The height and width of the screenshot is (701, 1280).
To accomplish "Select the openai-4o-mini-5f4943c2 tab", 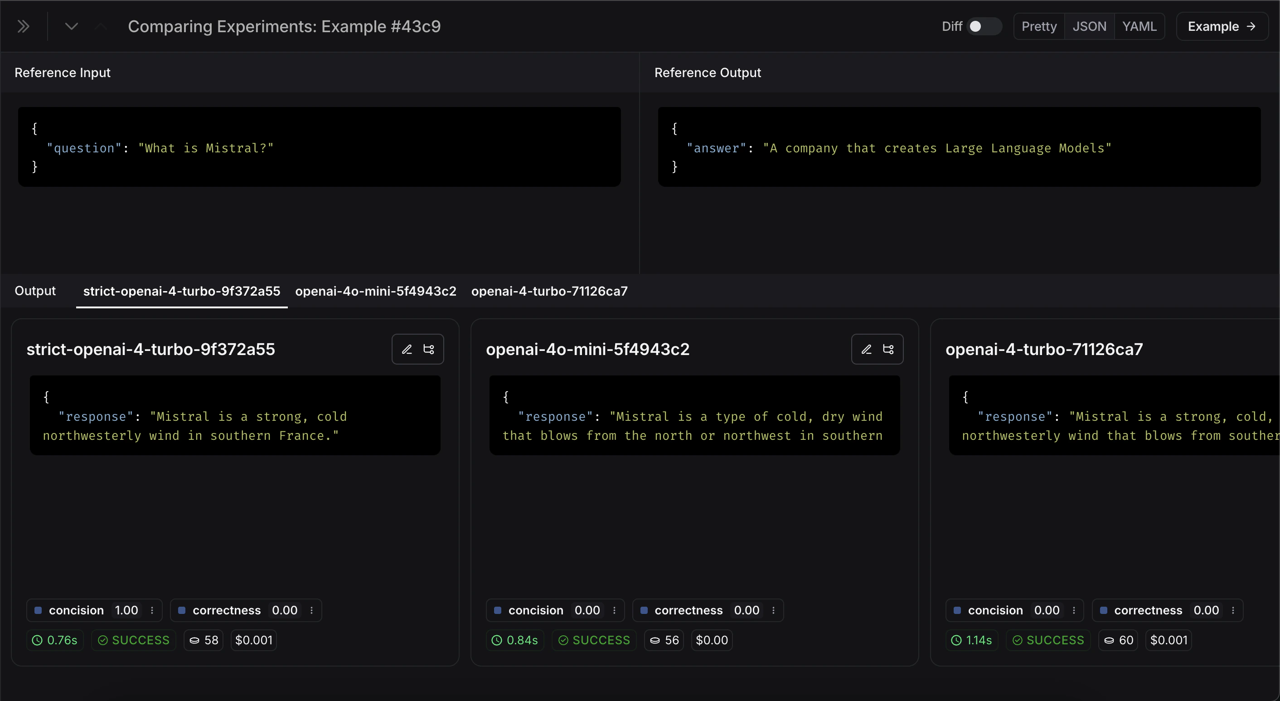I will pyautogui.click(x=376, y=292).
